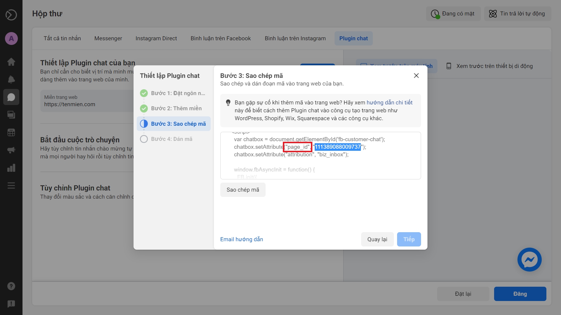Screen dimensions: 561x315
Task: Switch to the Messenger tab
Action: tap(108, 38)
